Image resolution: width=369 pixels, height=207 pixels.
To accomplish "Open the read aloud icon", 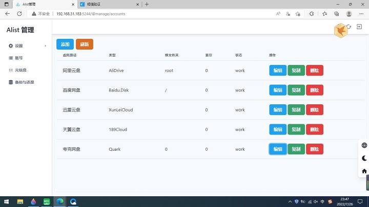I will pos(278,14).
